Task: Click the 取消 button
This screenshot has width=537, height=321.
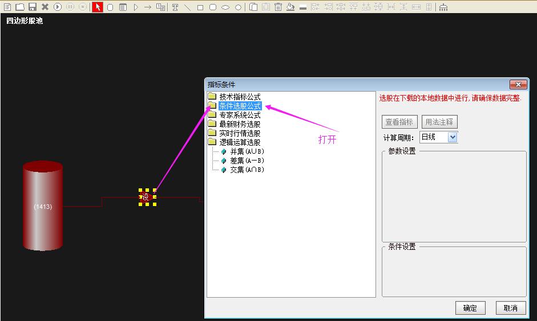Action: click(510, 308)
